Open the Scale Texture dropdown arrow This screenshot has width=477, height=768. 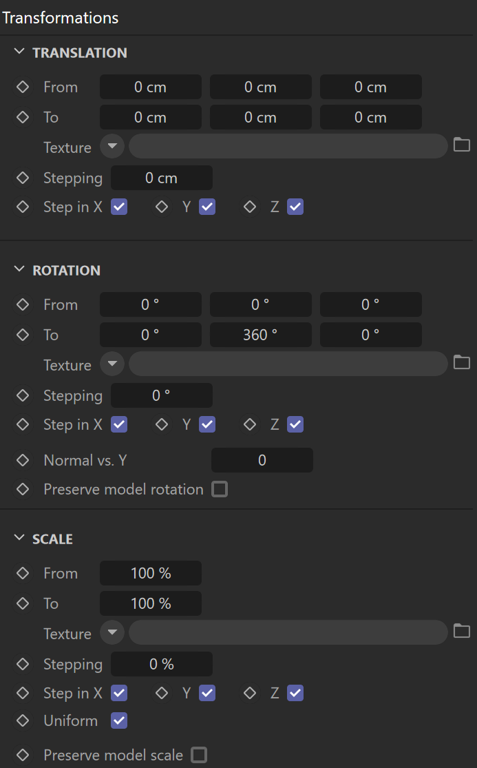click(112, 632)
